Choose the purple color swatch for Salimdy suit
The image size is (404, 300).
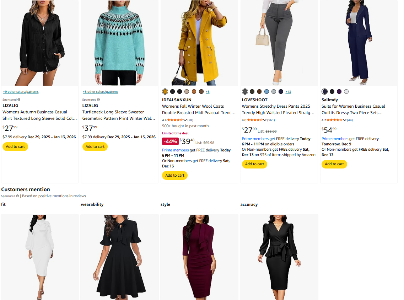point(339,92)
